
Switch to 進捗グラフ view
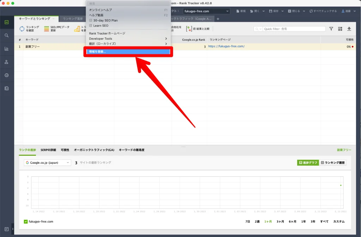tap(308, 163)
